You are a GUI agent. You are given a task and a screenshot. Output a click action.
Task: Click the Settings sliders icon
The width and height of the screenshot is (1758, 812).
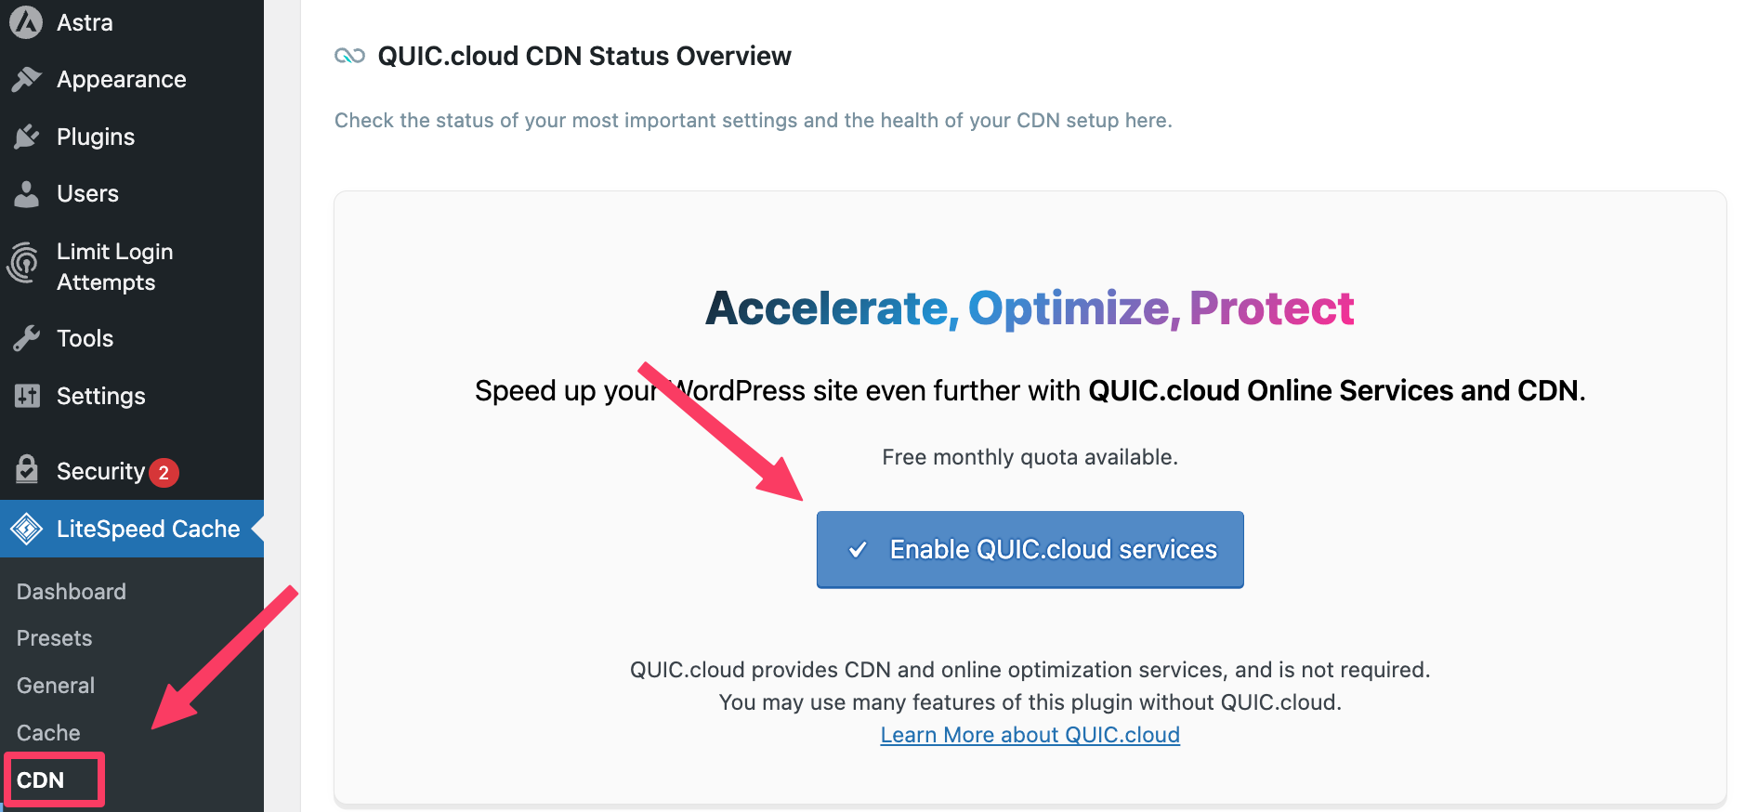27,396
